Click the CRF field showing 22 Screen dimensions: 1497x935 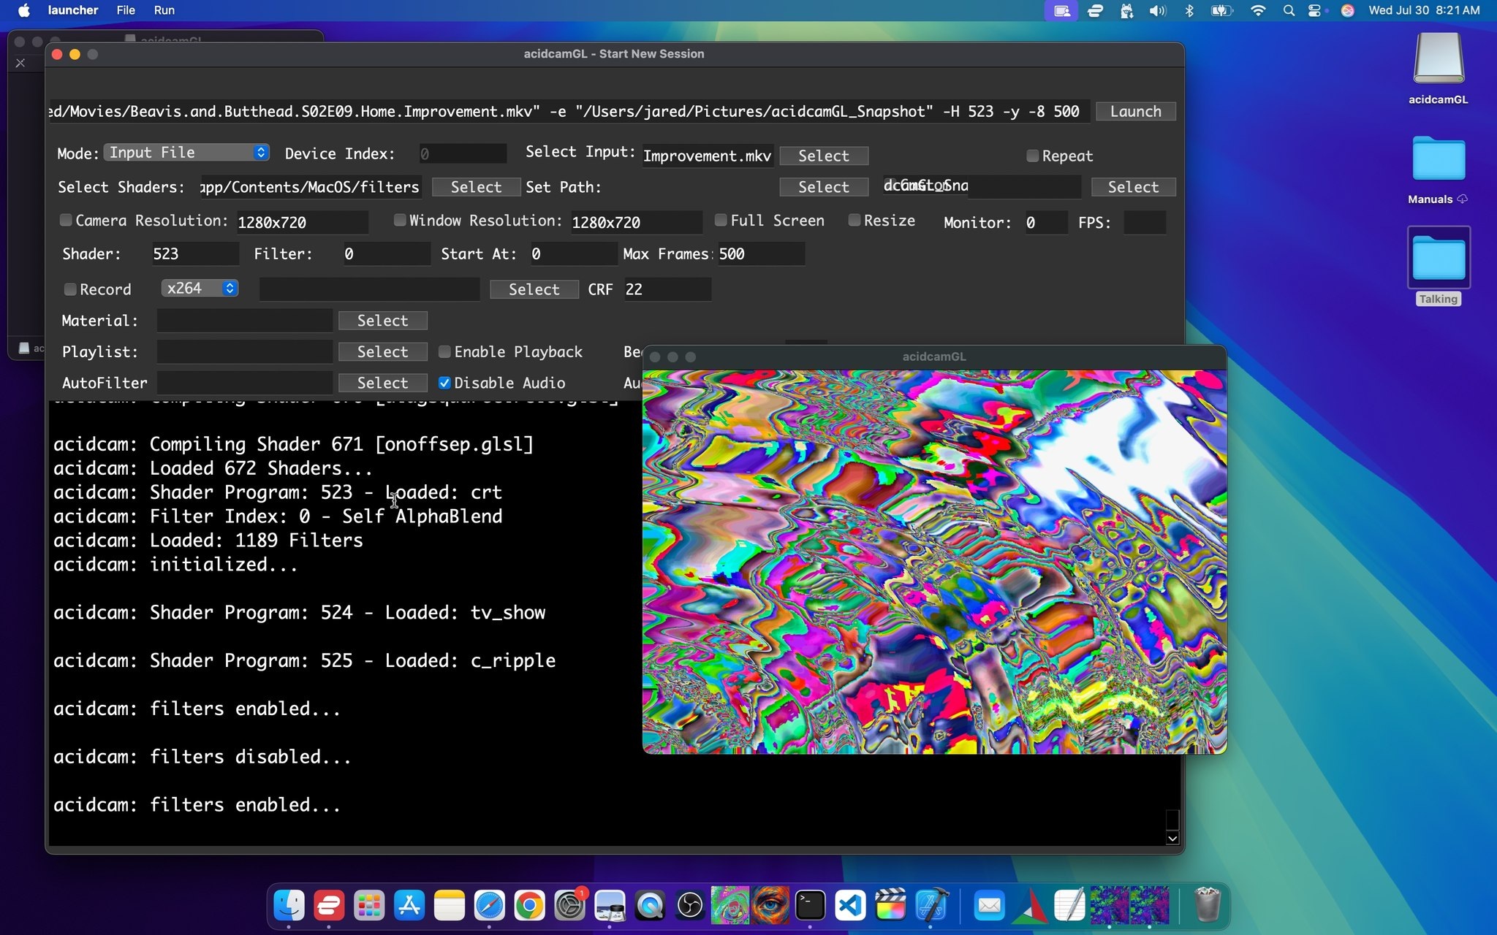pos(667,289)
